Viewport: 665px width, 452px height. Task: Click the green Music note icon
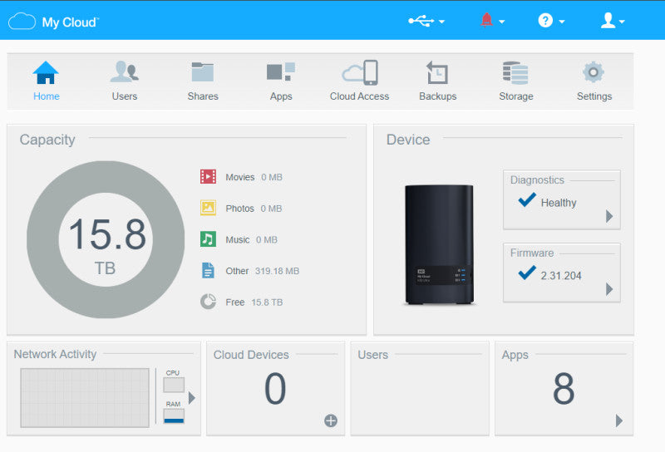(x=209, y=239)
